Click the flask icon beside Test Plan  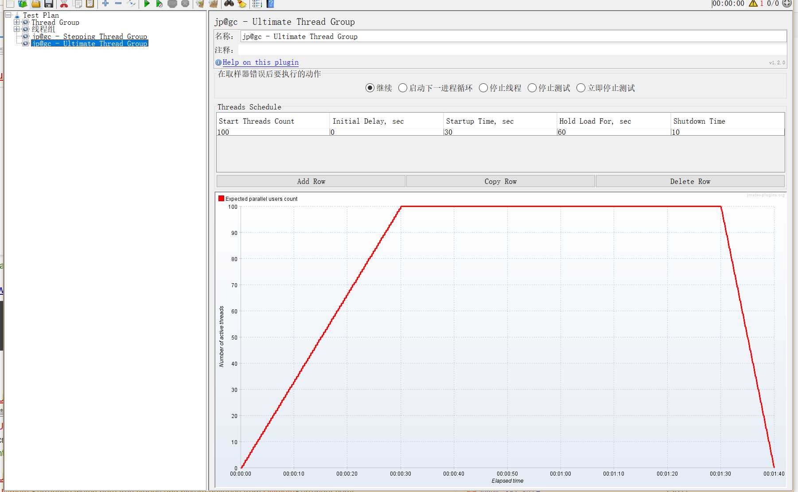pyautogui.click(x=17, y=15)
